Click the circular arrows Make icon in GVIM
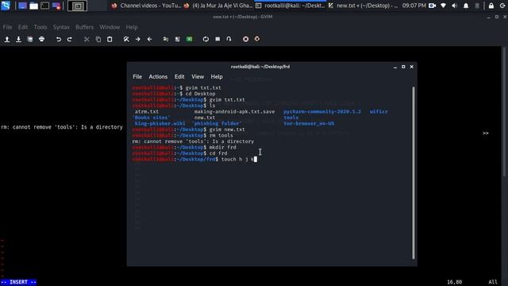 (206, 39)
